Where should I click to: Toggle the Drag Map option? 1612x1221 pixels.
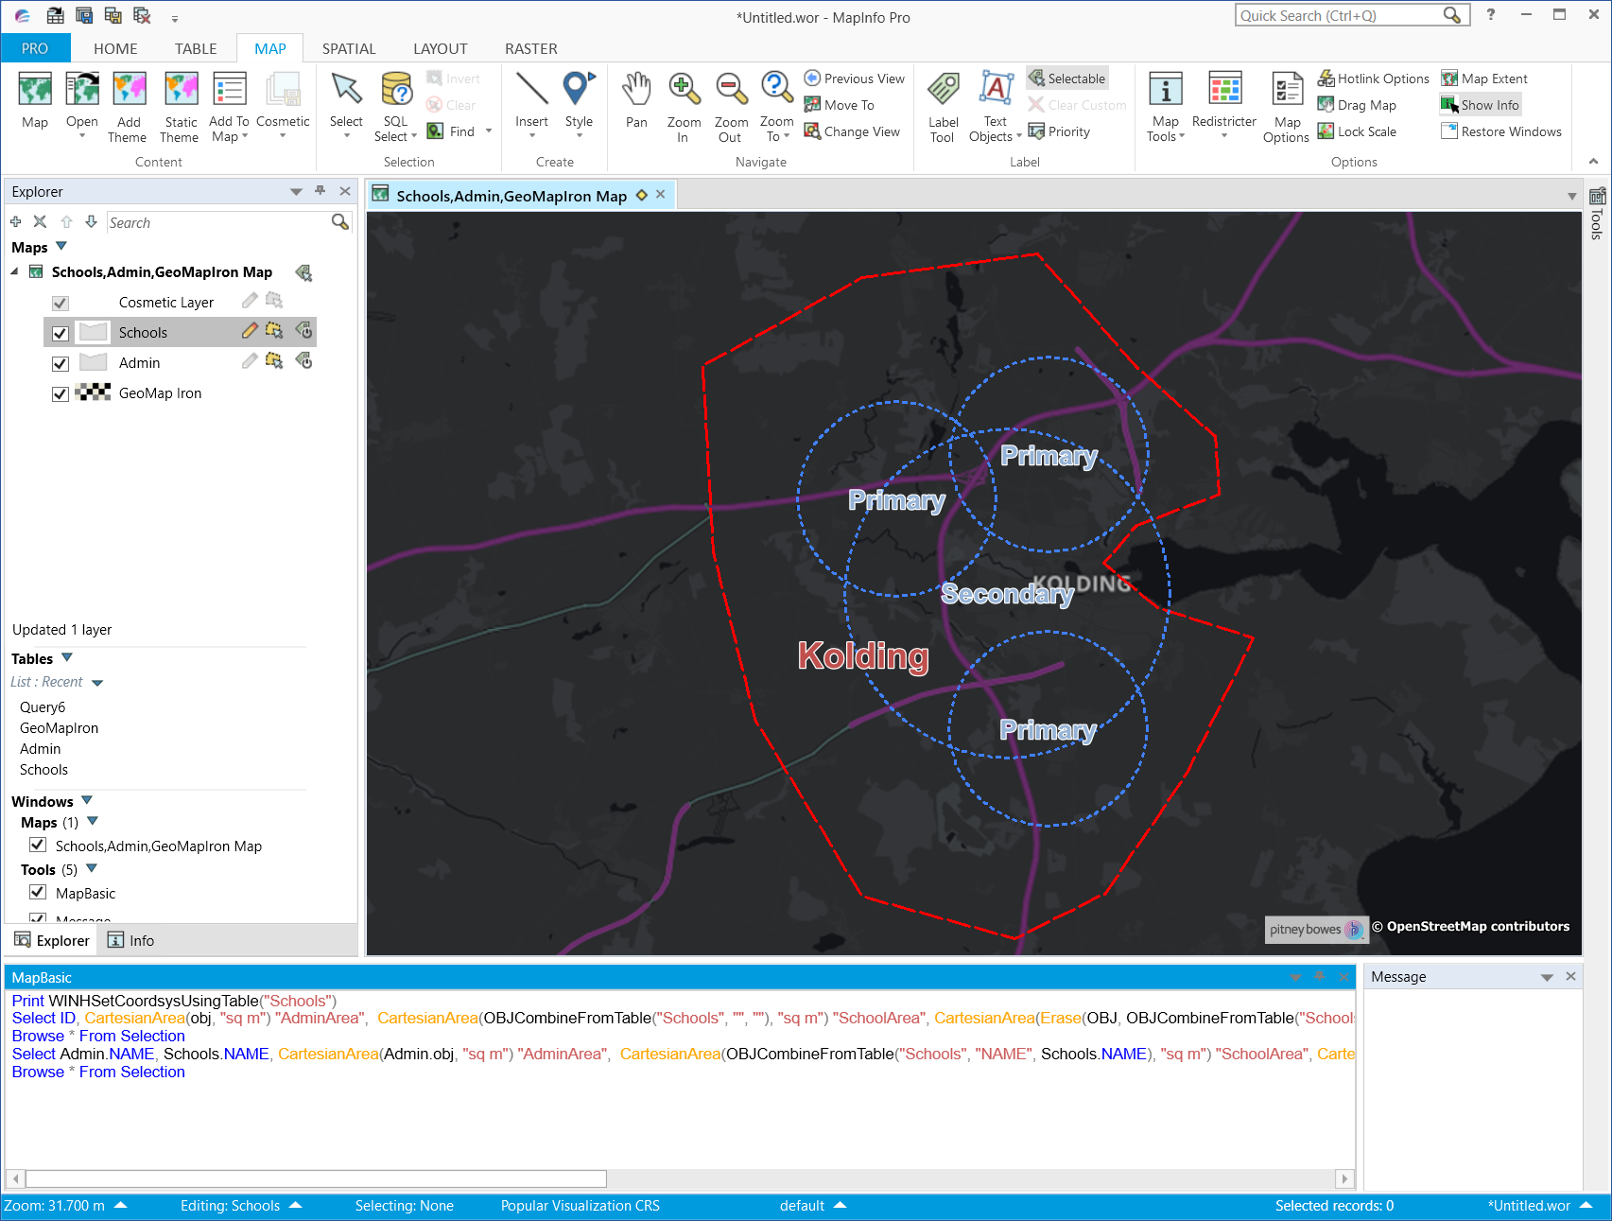pyautogui.click(x=1357, y=105)
